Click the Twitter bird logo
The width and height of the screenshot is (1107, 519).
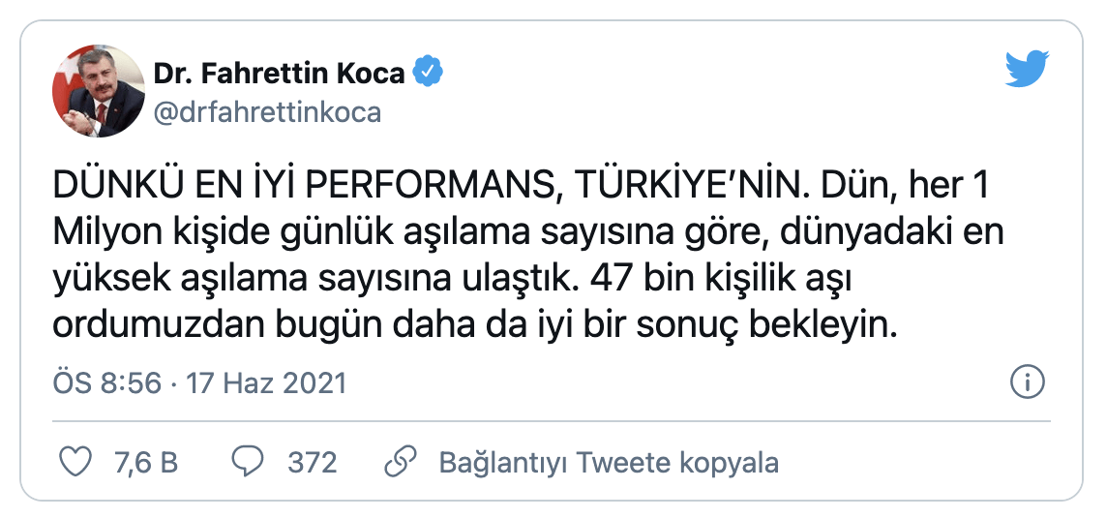[x=1028, y=70]
